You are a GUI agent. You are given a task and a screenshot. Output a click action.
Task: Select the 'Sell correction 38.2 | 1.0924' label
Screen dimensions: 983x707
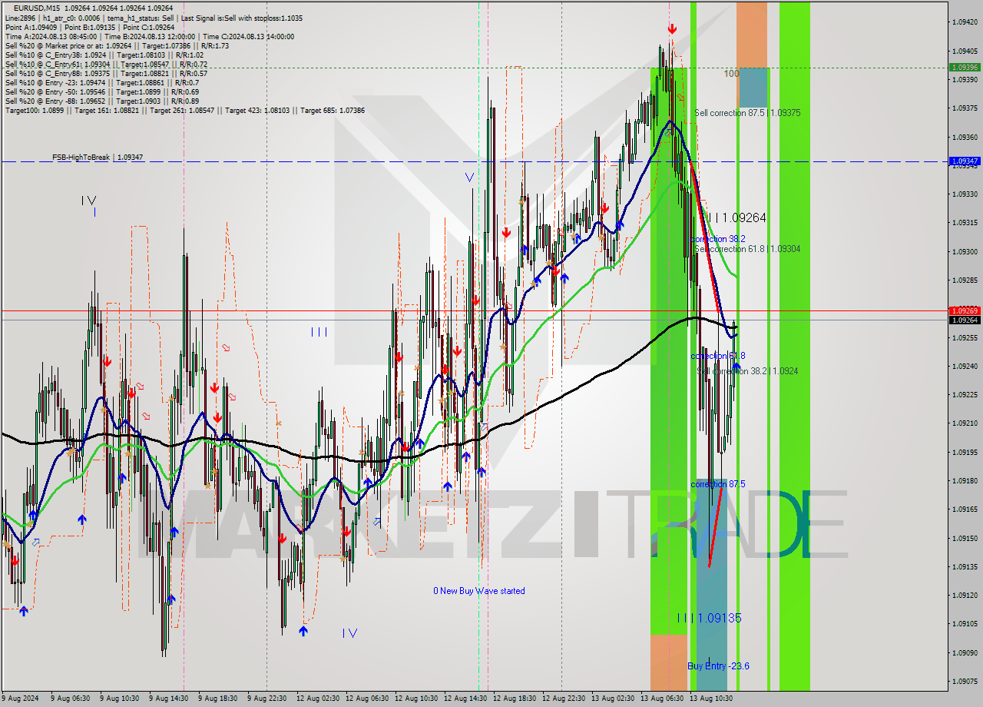(748, 371)
